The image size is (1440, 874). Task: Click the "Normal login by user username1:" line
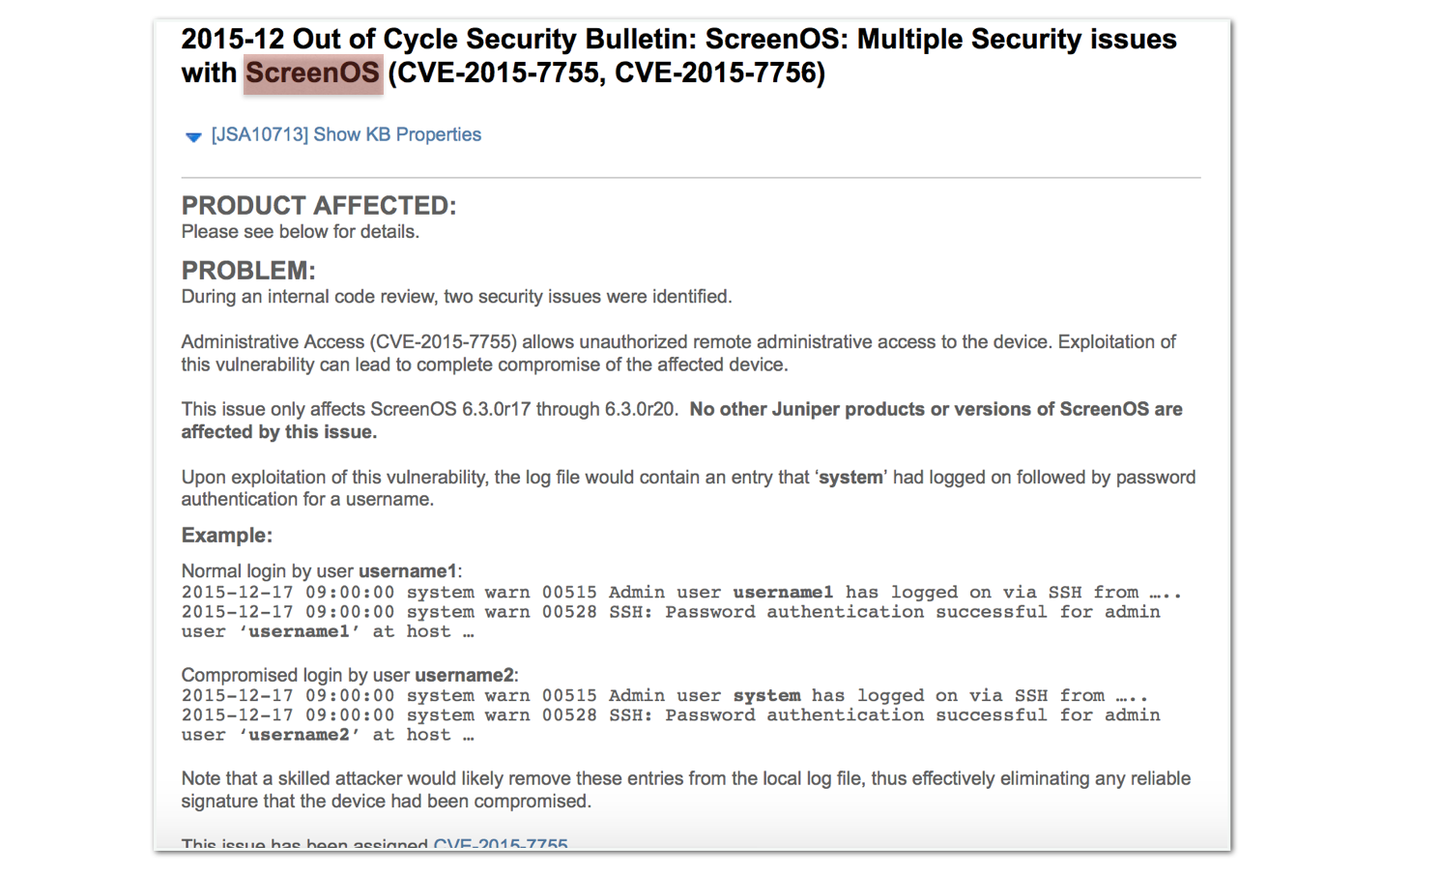pos(322,571)
